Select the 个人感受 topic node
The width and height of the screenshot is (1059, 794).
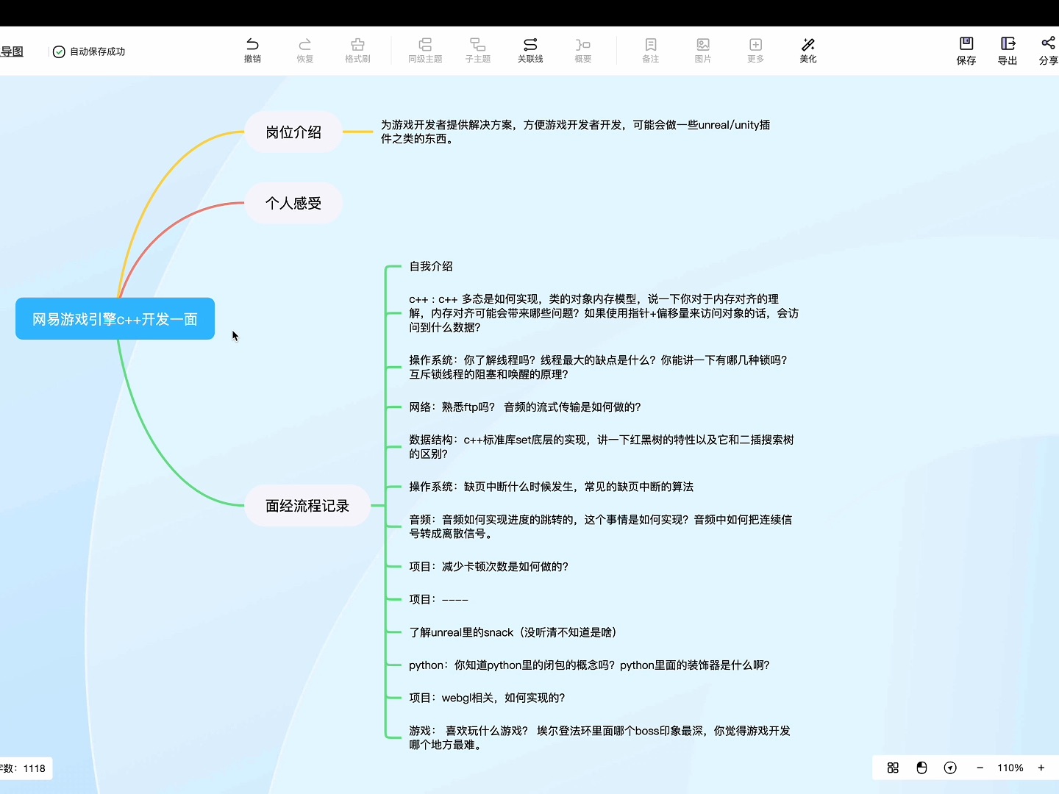coord(293,203)
